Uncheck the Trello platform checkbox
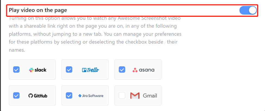This screenshot has height=111, width=265. [69, 70]
